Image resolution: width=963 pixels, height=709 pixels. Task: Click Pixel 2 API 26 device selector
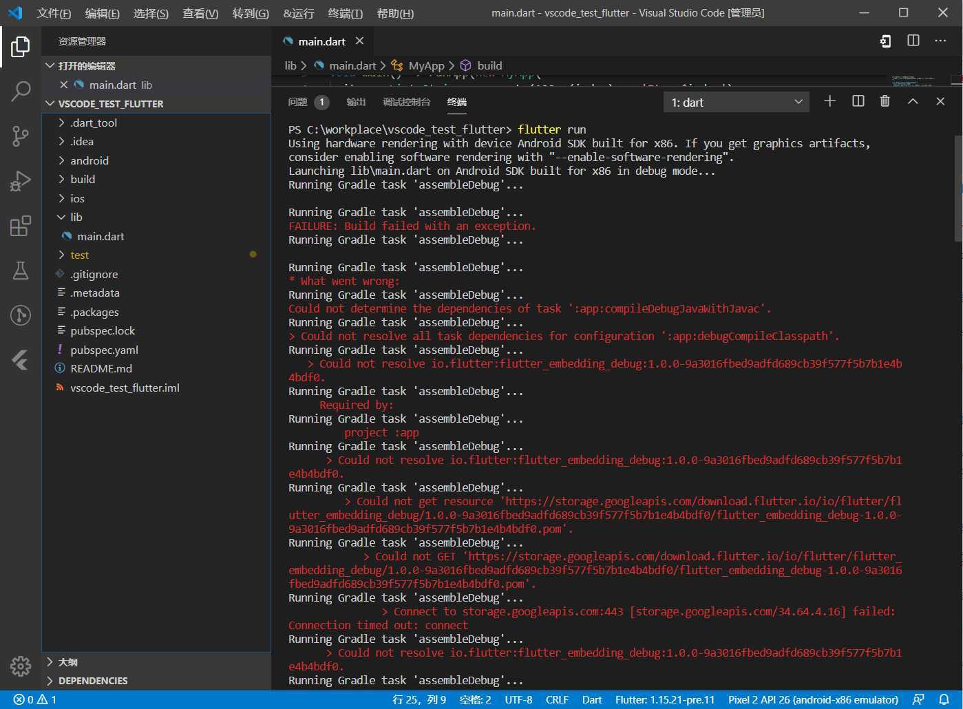813,699
